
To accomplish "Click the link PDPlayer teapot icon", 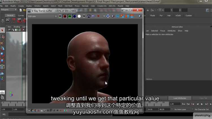I will (113, 16).
